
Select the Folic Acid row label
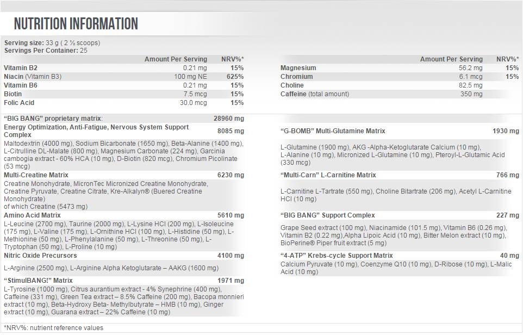19,103
